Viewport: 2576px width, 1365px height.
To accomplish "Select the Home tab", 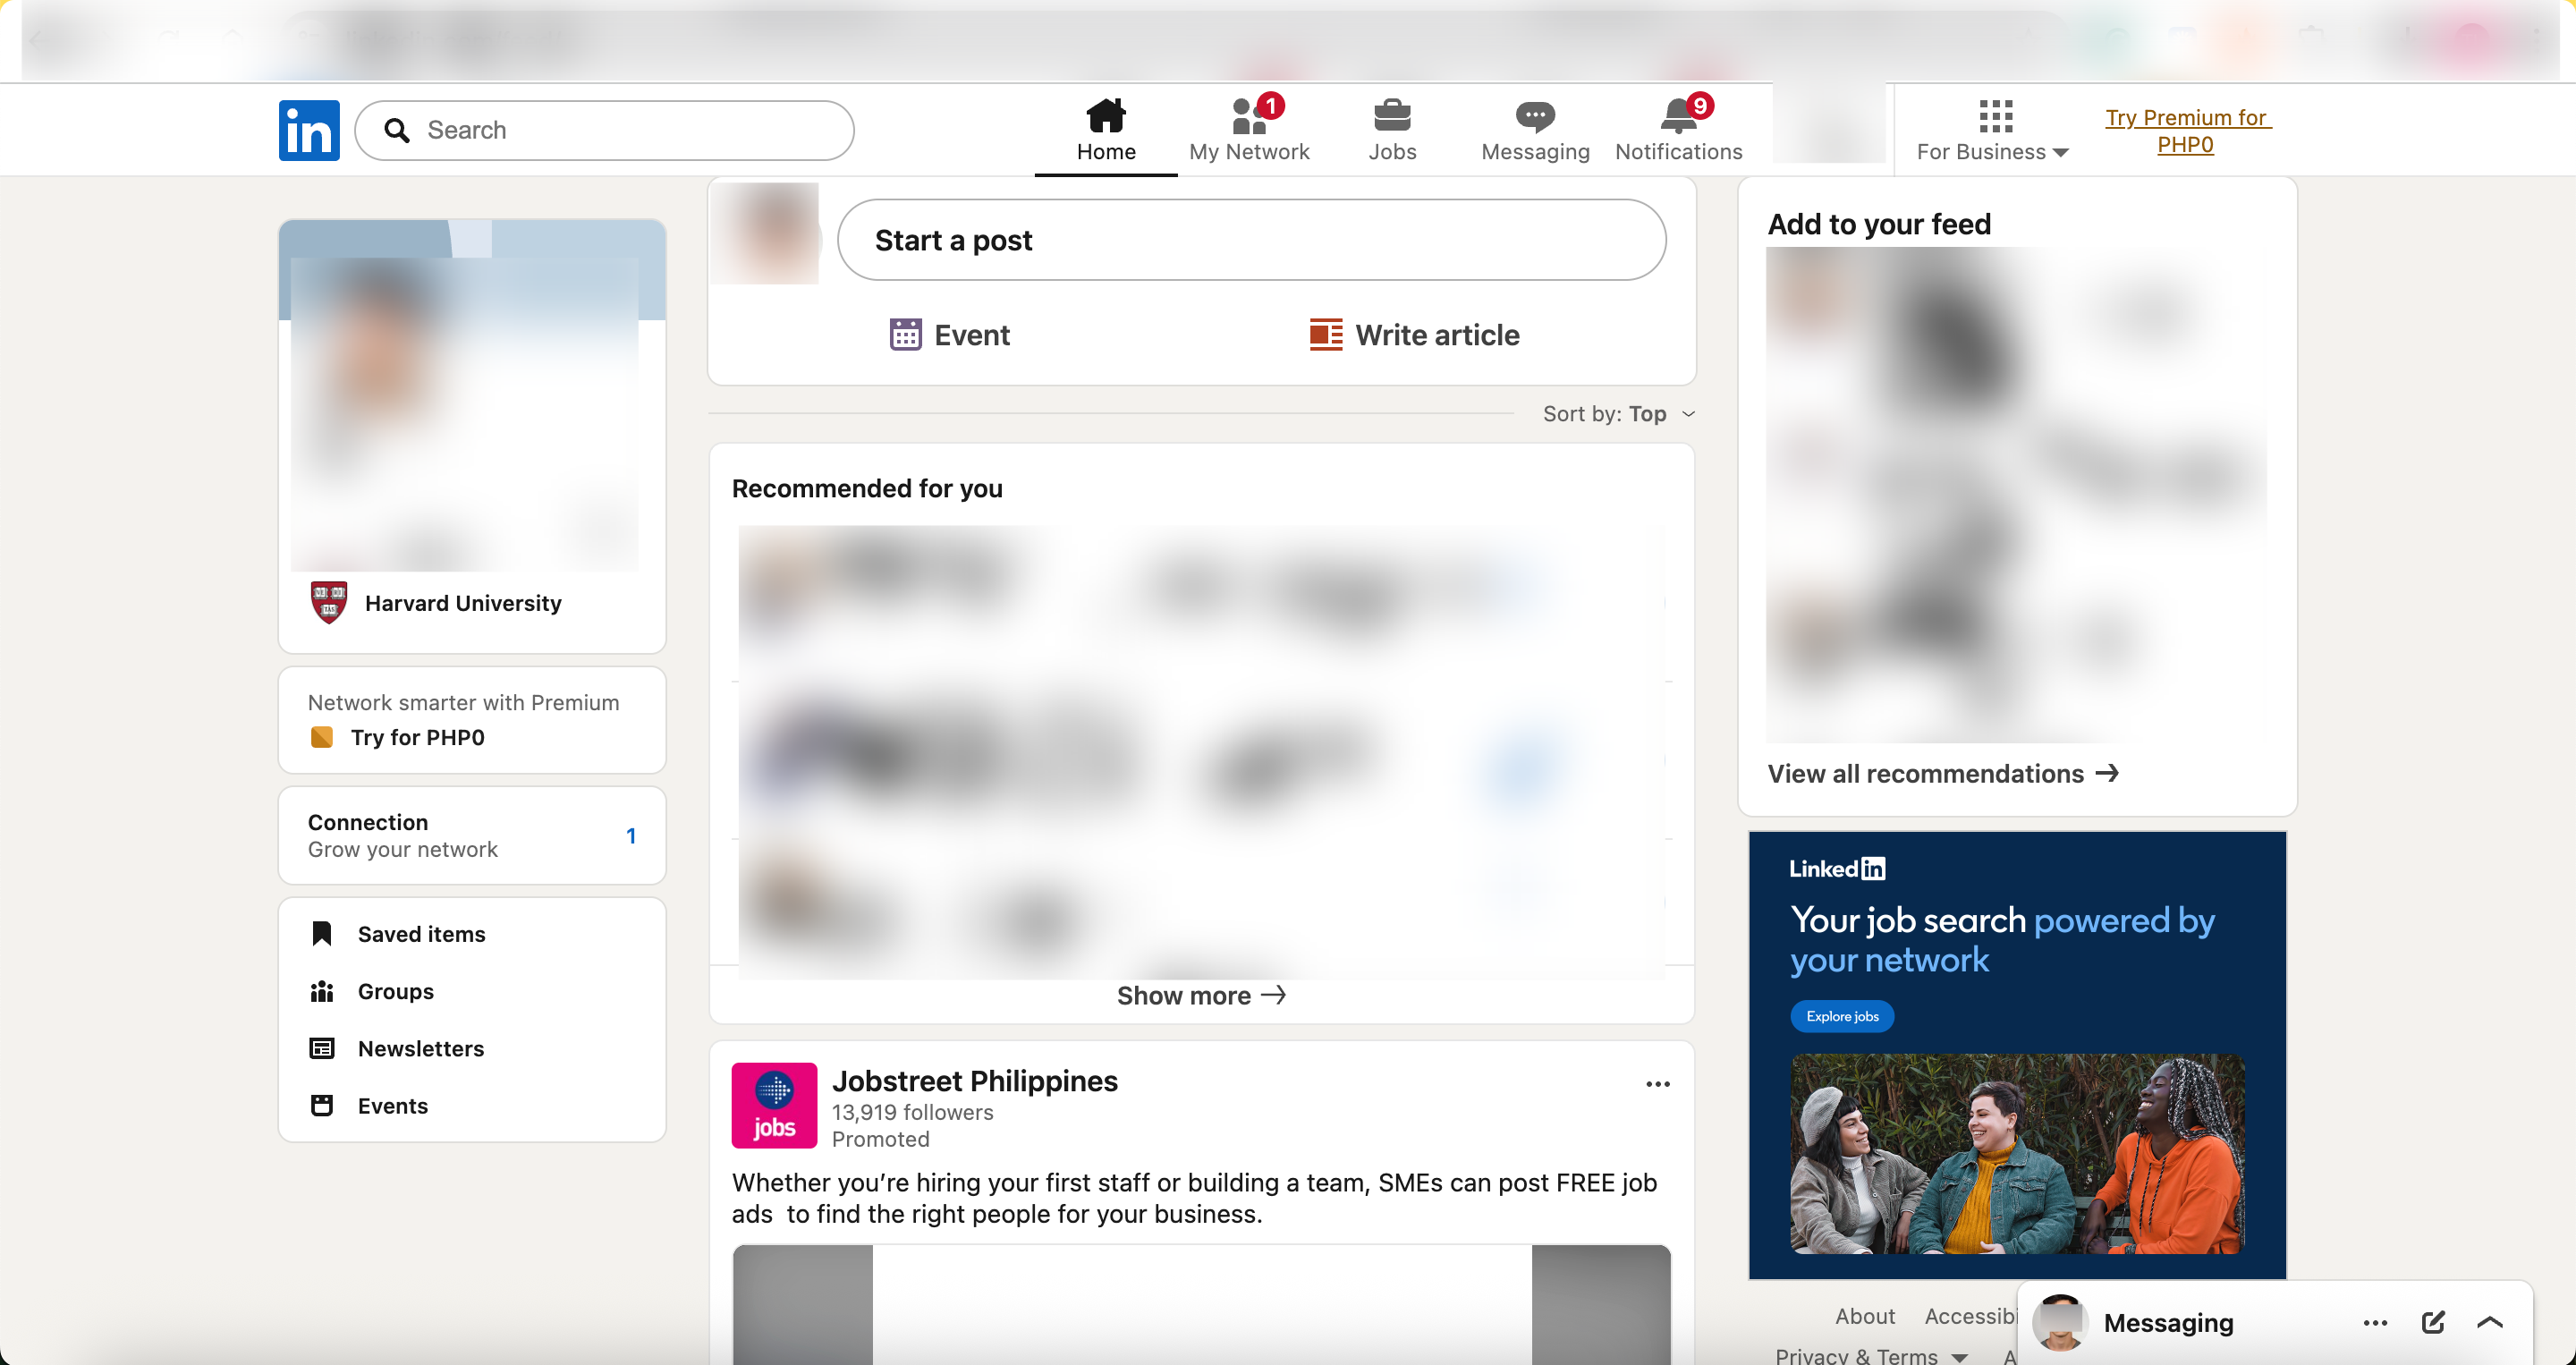I will 1106,130.
